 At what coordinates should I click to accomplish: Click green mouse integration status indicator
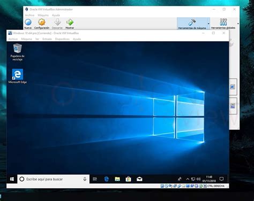(200, 186)
